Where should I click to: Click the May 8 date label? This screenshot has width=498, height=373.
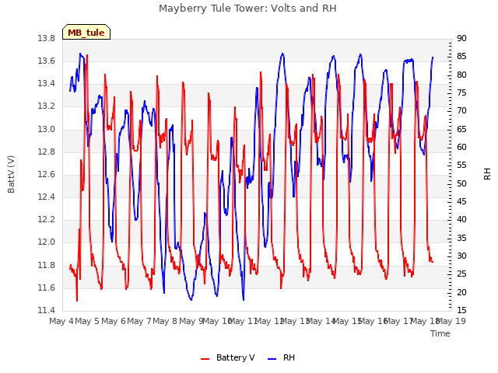(x=165, y=321)
